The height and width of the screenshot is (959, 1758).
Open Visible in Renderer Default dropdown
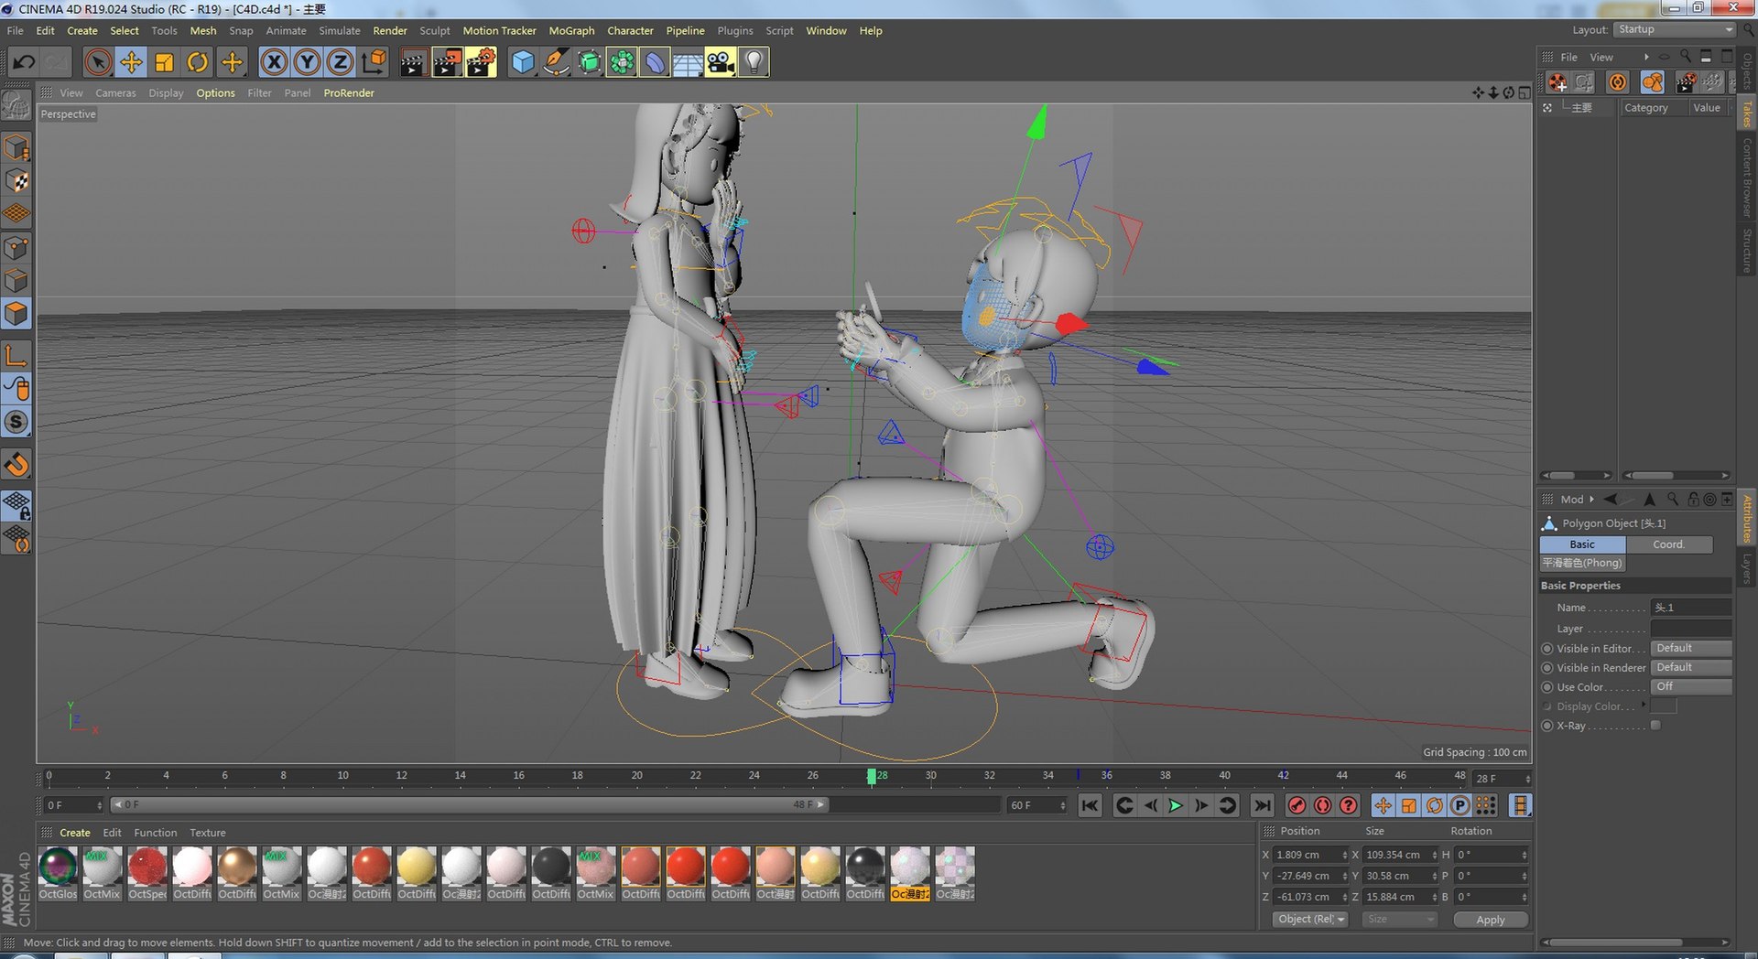(1690, 667)
